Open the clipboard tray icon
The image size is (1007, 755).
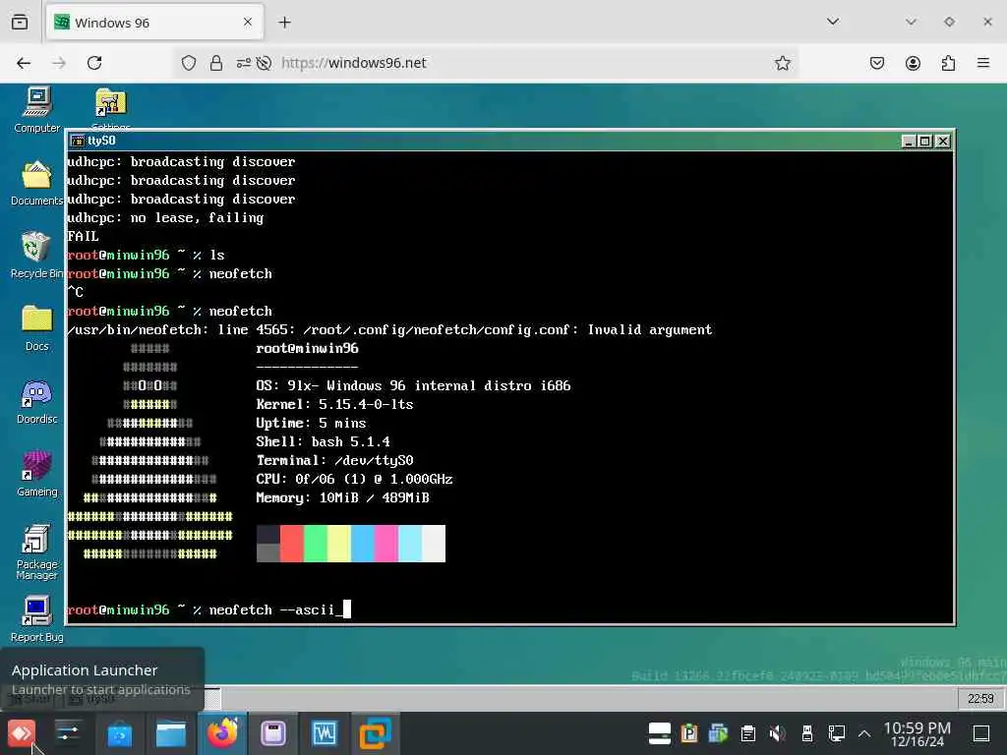748,733
